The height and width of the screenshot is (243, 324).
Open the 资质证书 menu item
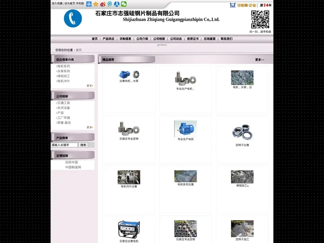click(193, 39)
